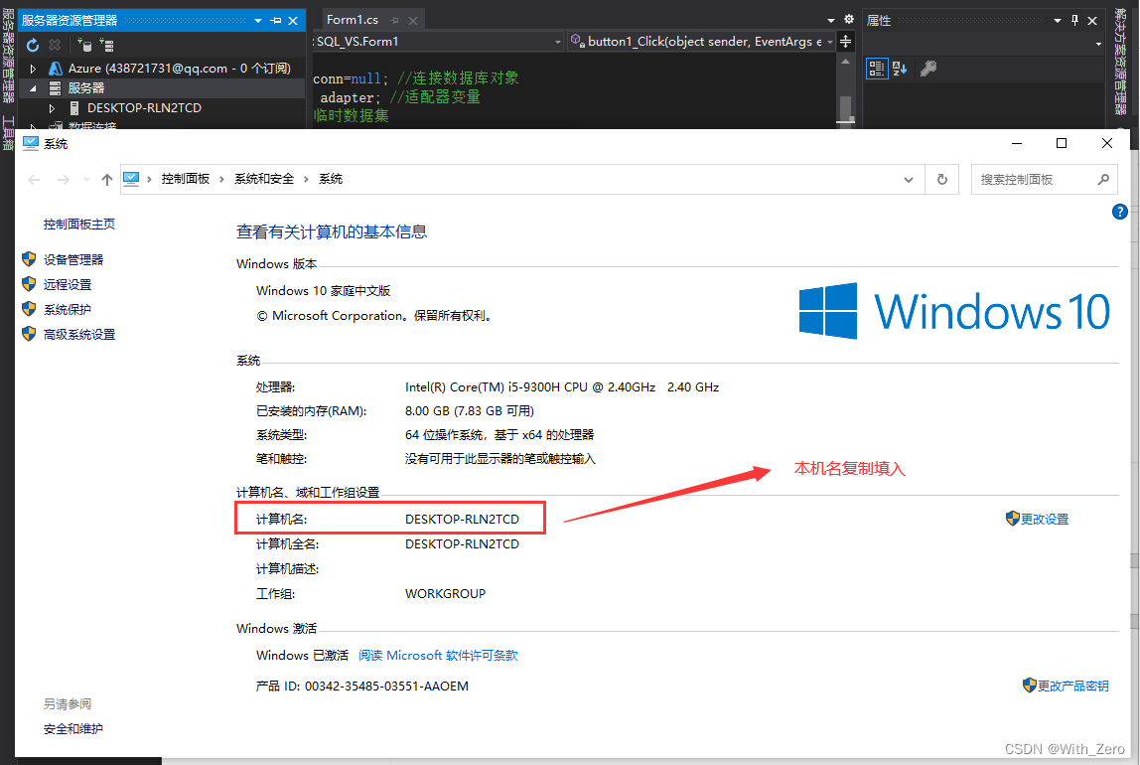Refresh the Server Explorer panel
Screen dimensions: 1140x765
[33, 46]
